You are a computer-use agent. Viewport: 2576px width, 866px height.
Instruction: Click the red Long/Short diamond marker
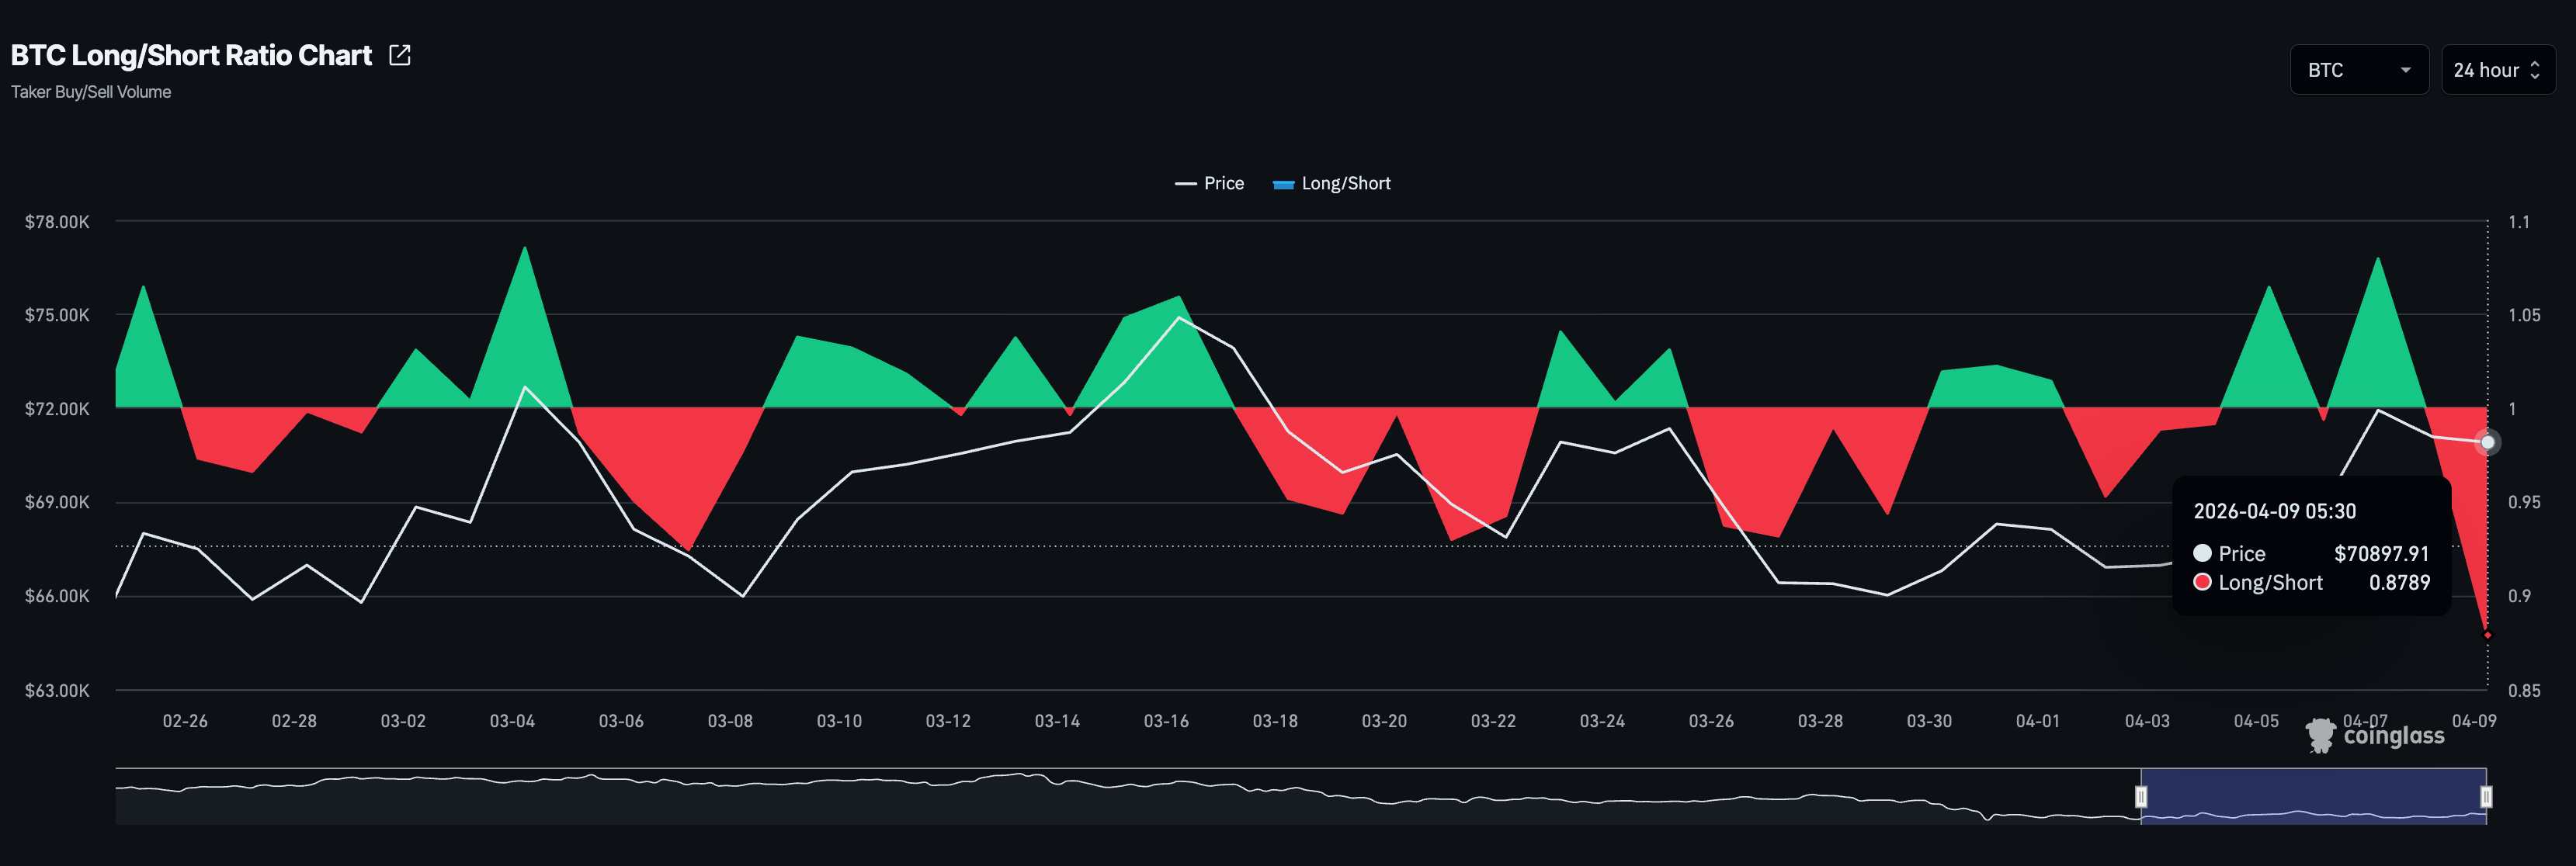pyautogui.click(x=2487, y=635)
